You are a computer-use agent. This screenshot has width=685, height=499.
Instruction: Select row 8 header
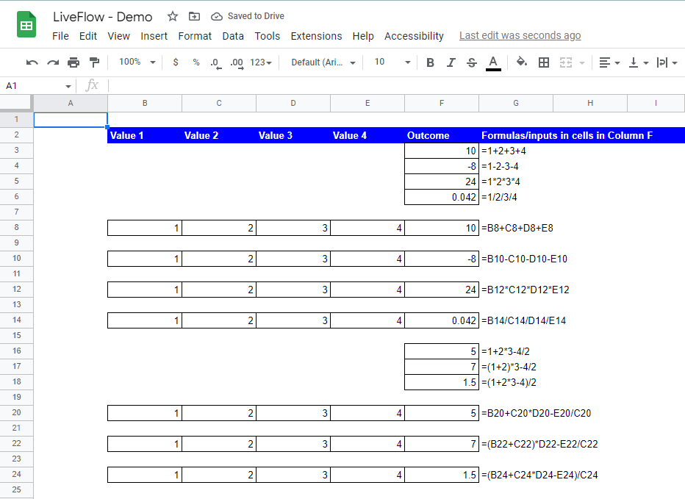(x=17, y=227)
